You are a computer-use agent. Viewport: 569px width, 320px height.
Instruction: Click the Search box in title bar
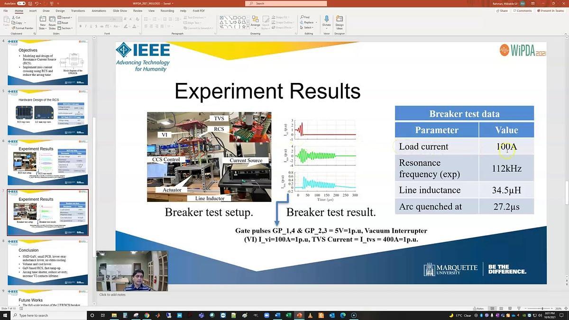286,3
